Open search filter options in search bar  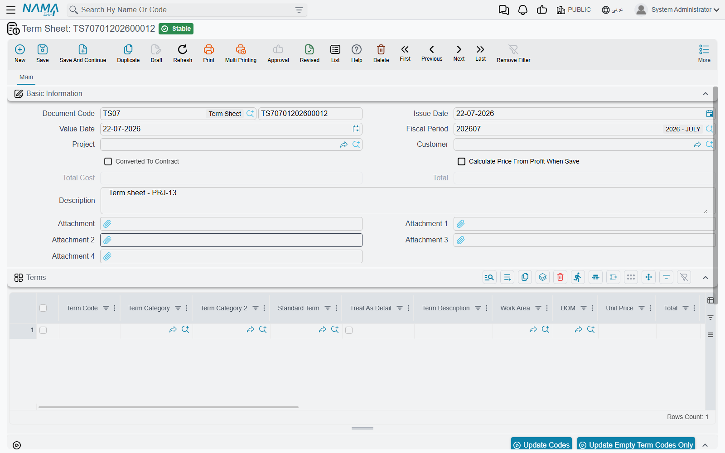[x=299, y=10]
